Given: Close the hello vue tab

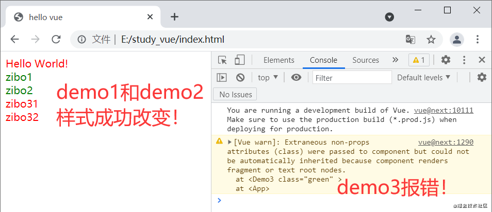Looking at the screenshot, I should pos(150,17).
